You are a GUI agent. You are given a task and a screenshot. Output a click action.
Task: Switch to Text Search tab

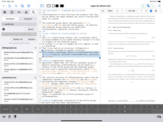(x=10, y=19)
